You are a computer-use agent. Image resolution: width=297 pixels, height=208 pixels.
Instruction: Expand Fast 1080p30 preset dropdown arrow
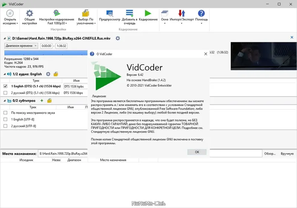(66, 23)
